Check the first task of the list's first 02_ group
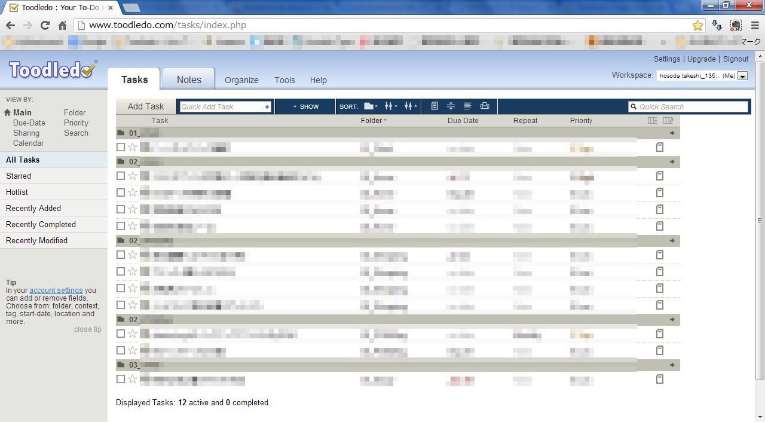 121,176
